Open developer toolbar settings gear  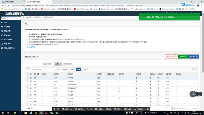click(x=148, y=109)
